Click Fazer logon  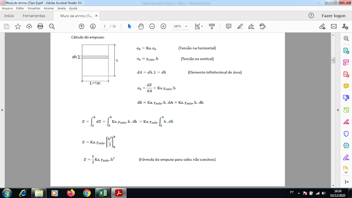[334, 16]
